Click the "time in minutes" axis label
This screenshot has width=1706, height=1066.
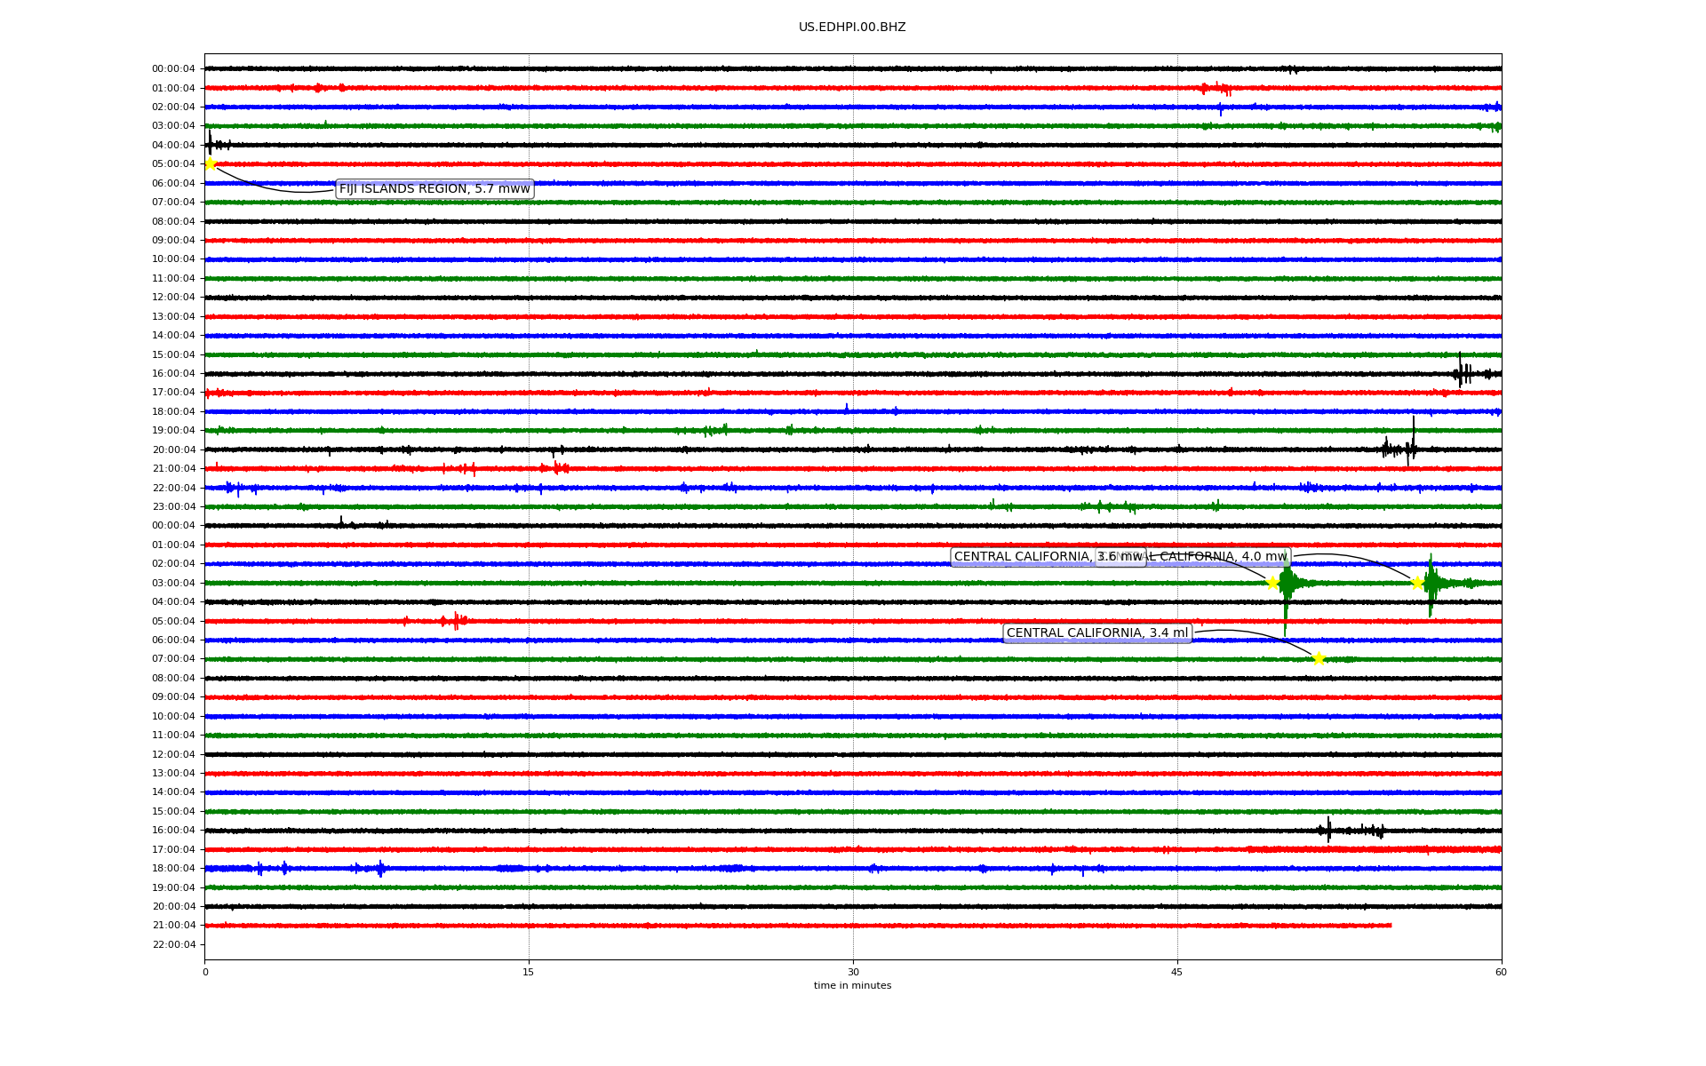click(x=852, y=986)
